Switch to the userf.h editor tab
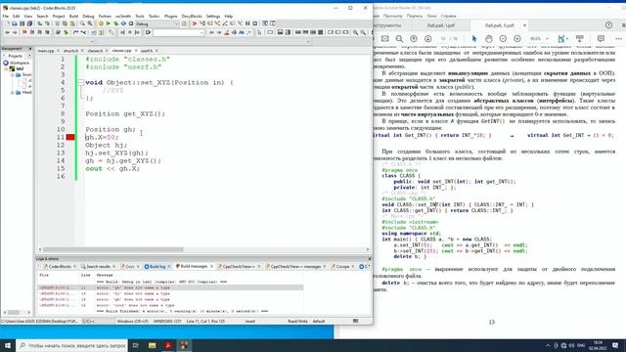Screen dimensions: 626x352 click(147, 51)
